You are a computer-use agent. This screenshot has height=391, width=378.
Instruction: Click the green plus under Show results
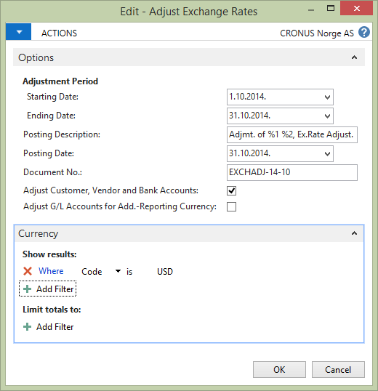coord(27,289)
